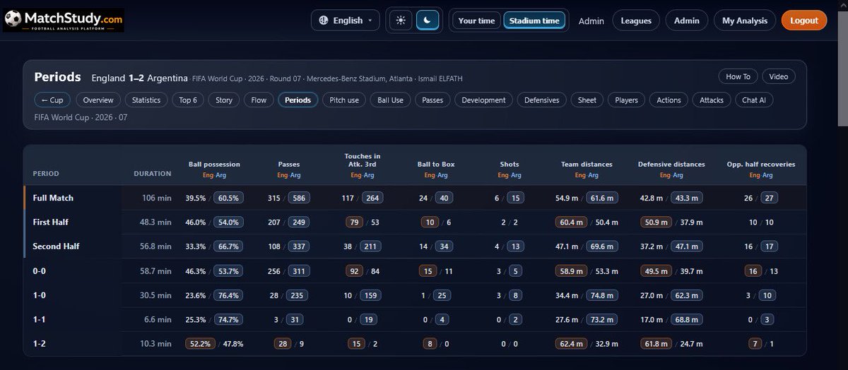Open the Passes tab

432,100
